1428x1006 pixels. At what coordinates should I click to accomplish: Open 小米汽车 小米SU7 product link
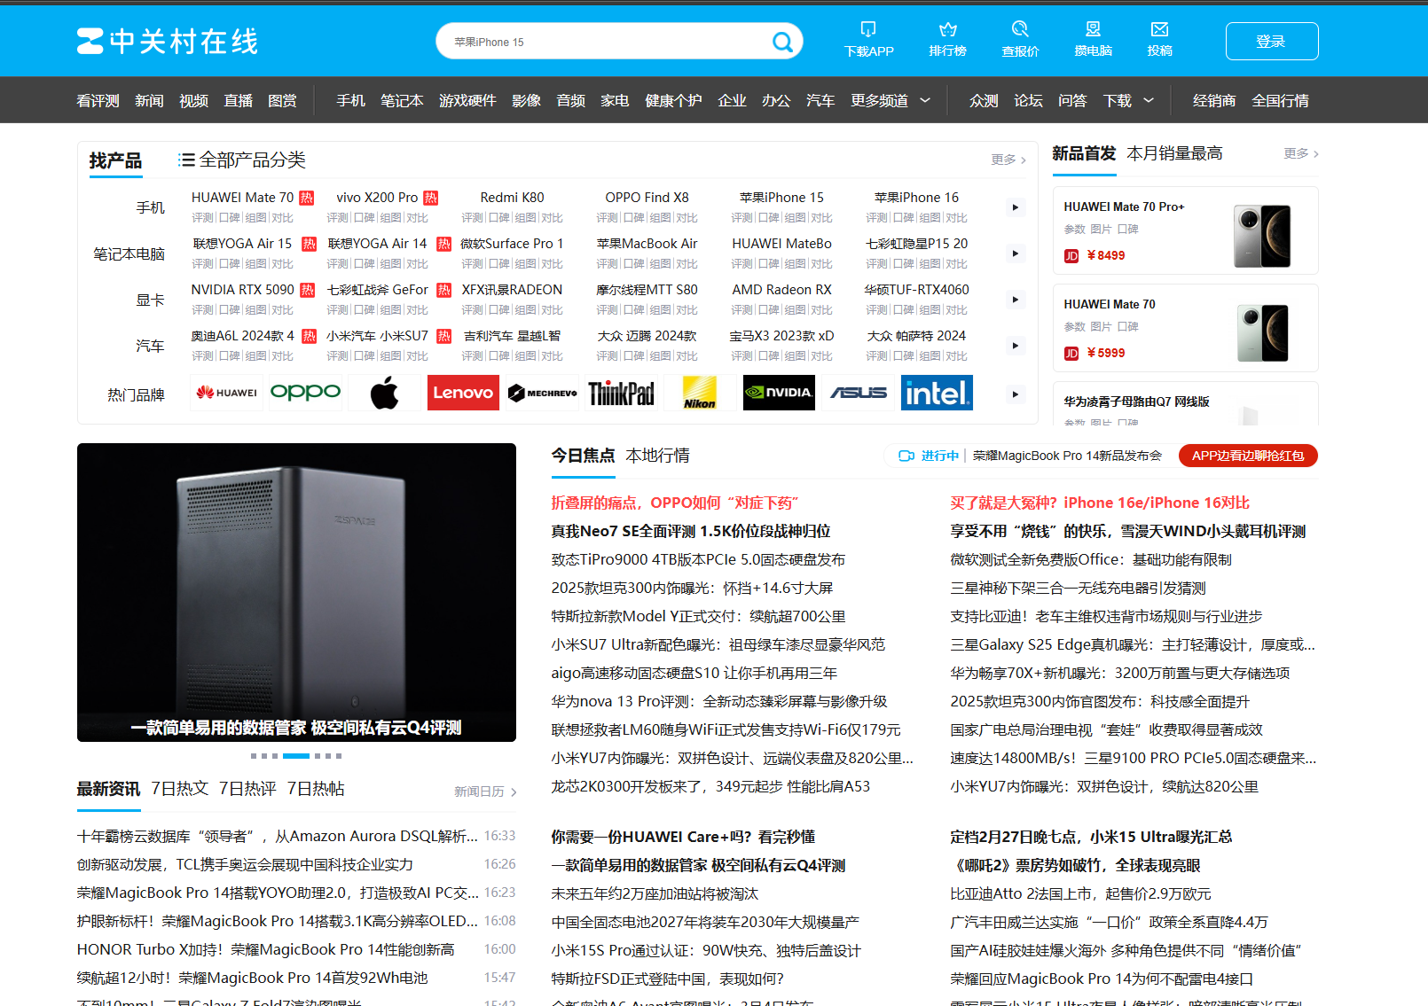(377, 336)
